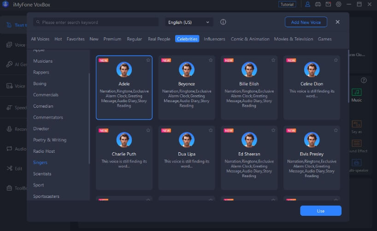Click the info icon beside language dropdown
377x231 pixels.
[223, 22]
